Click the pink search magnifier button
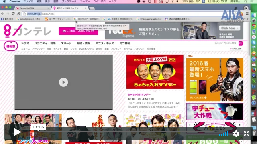 coord(241,43)
